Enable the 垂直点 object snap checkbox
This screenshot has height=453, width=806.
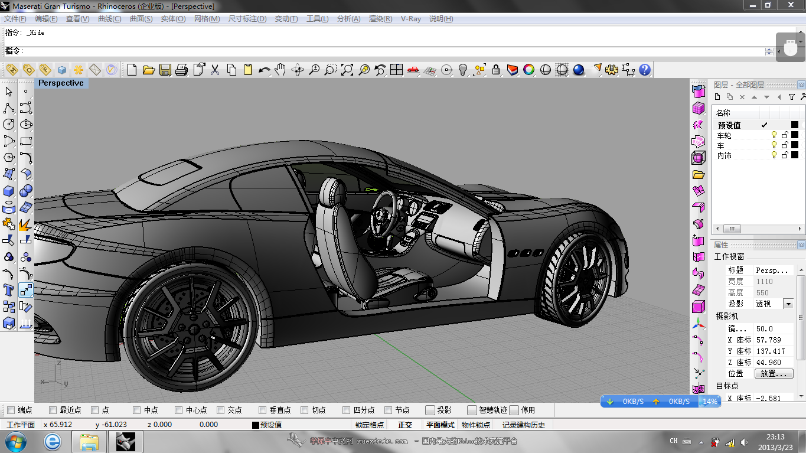(x=263, y=410)
